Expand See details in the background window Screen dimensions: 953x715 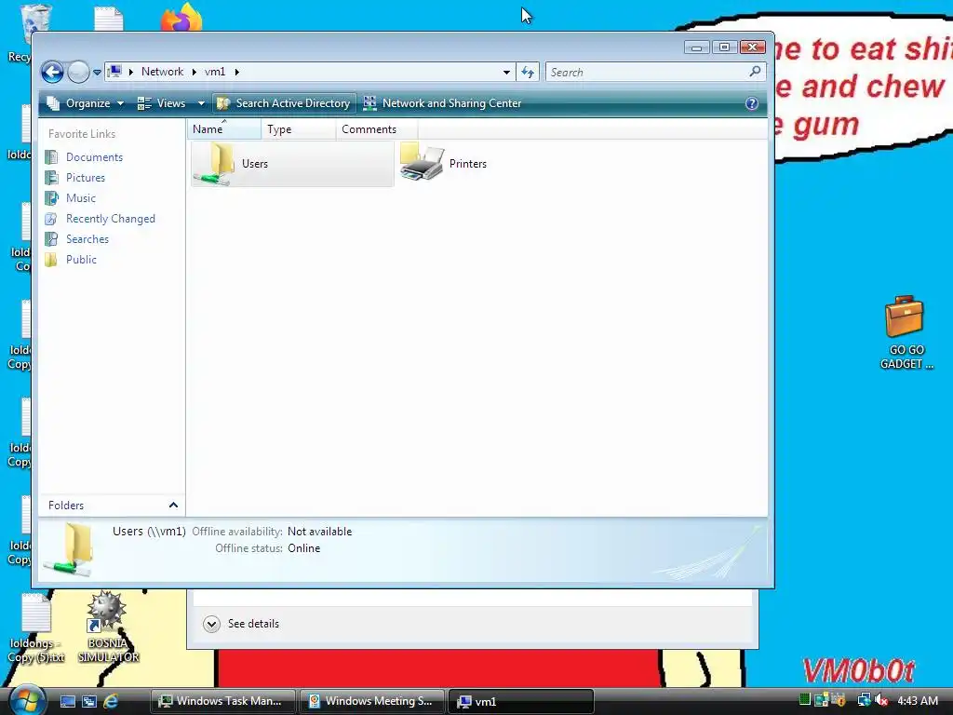click(241, 624)
